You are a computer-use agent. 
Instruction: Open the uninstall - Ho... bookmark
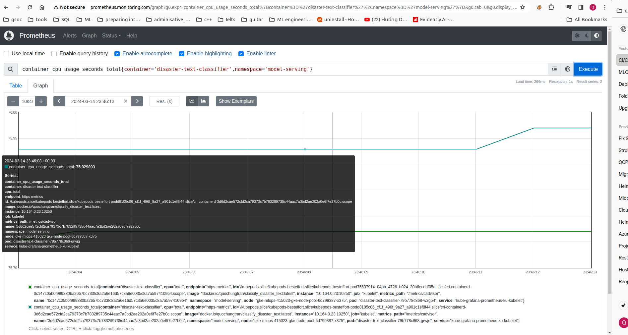[338, 20]
